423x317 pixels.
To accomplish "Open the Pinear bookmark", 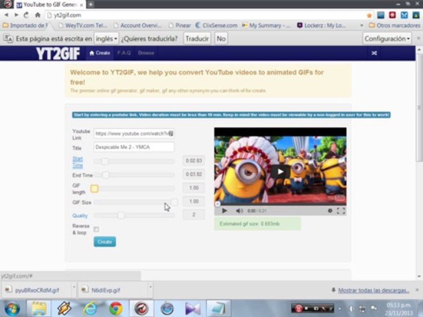I will pos(180,26).
